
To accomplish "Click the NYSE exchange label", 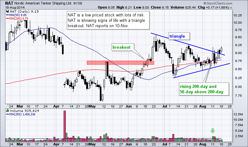I will coord(78,3).
